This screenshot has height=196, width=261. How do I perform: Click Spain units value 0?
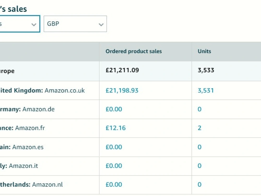click(200, 147)
